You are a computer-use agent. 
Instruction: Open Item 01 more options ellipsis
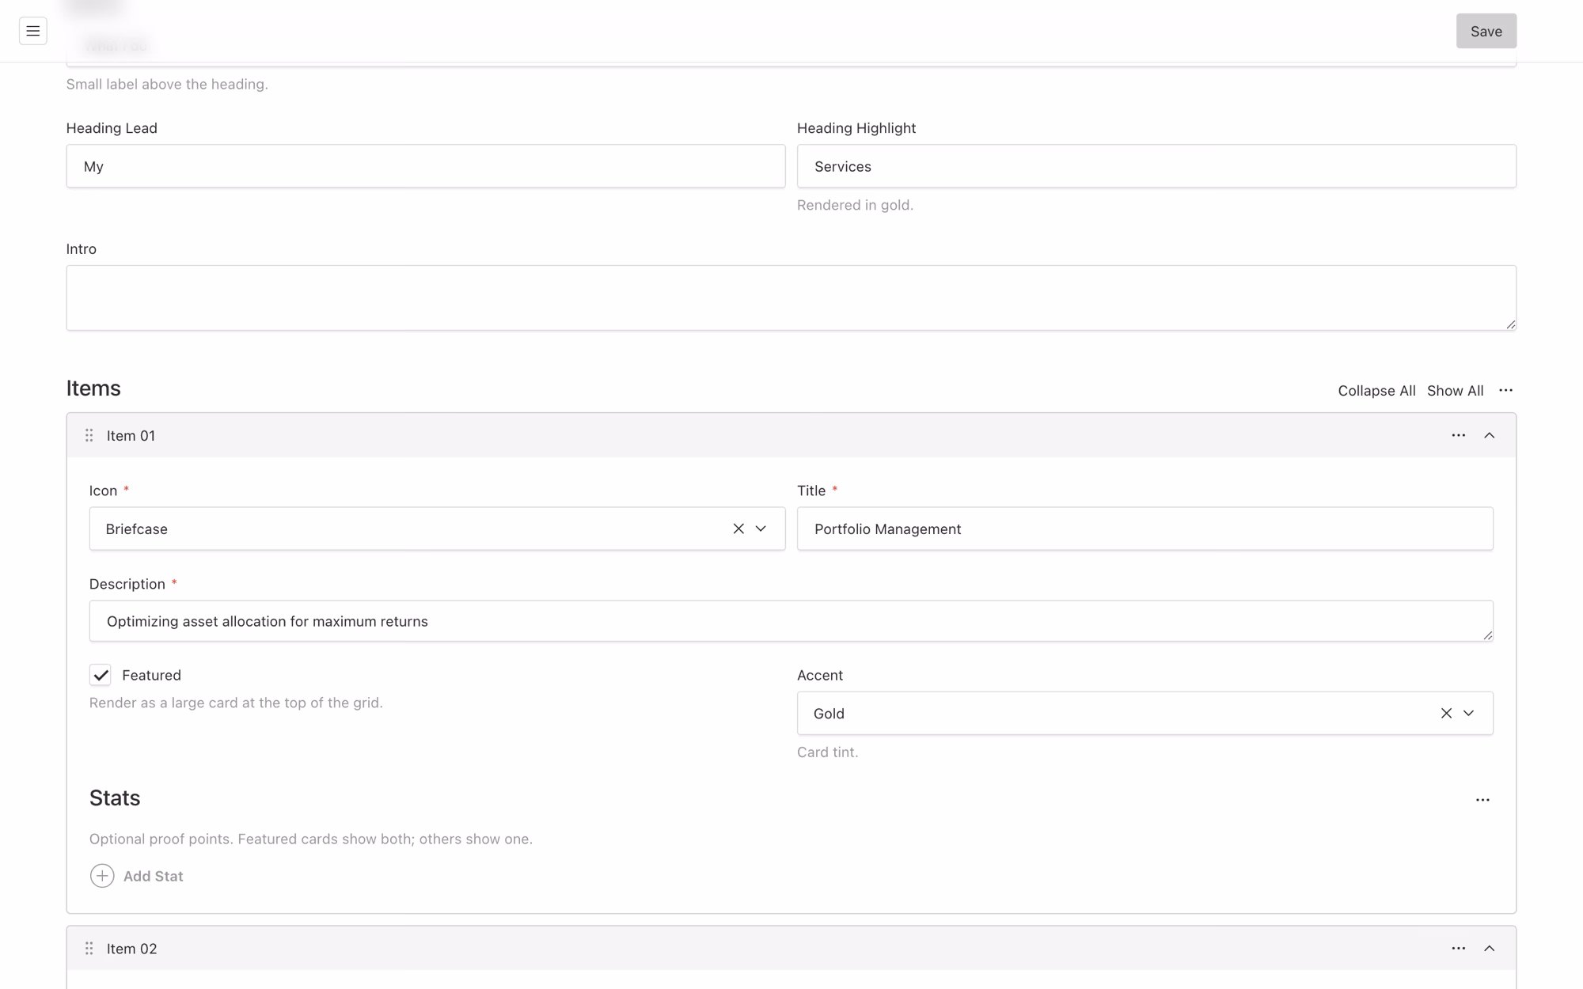coord(1458,435)
